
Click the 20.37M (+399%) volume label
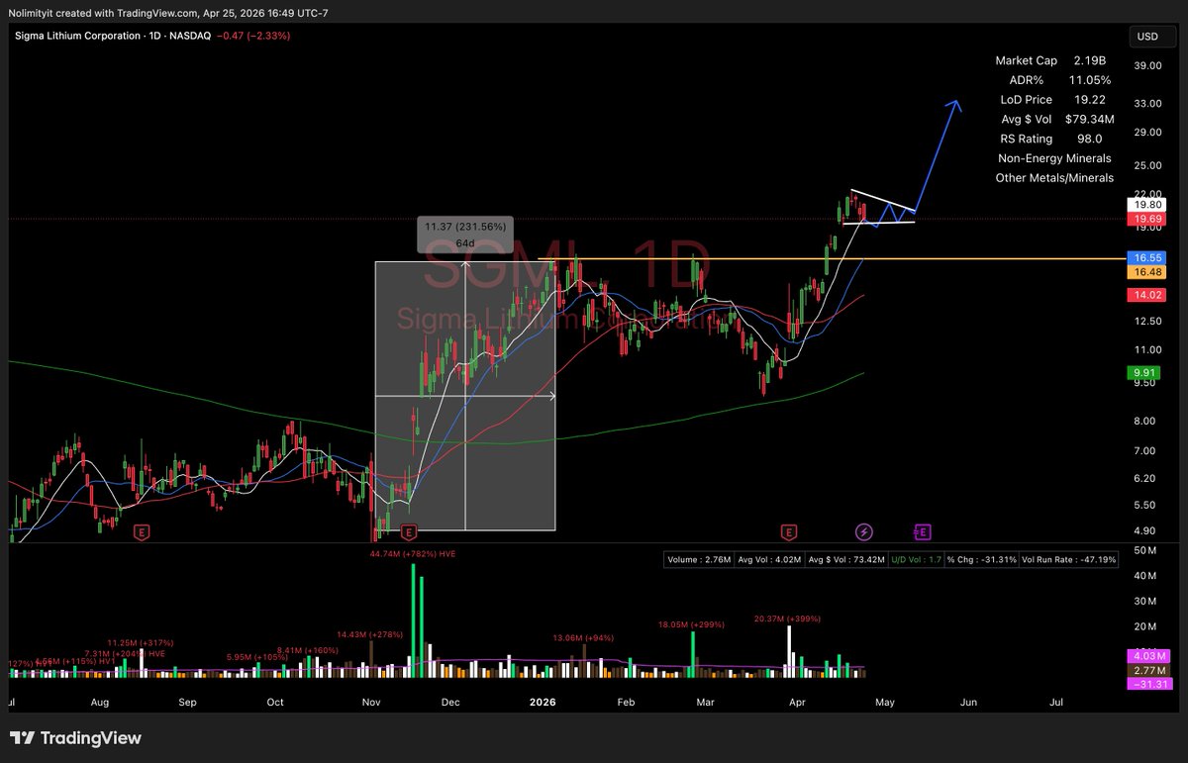tap(787, 619)
